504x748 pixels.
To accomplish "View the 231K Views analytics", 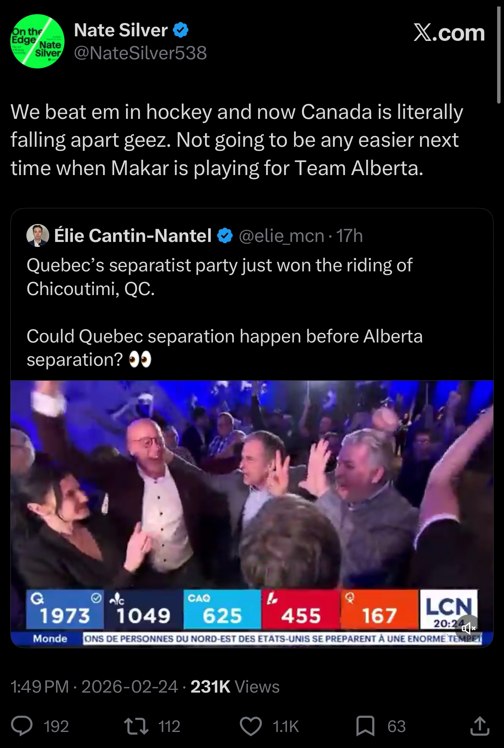I will pos(235,686).
